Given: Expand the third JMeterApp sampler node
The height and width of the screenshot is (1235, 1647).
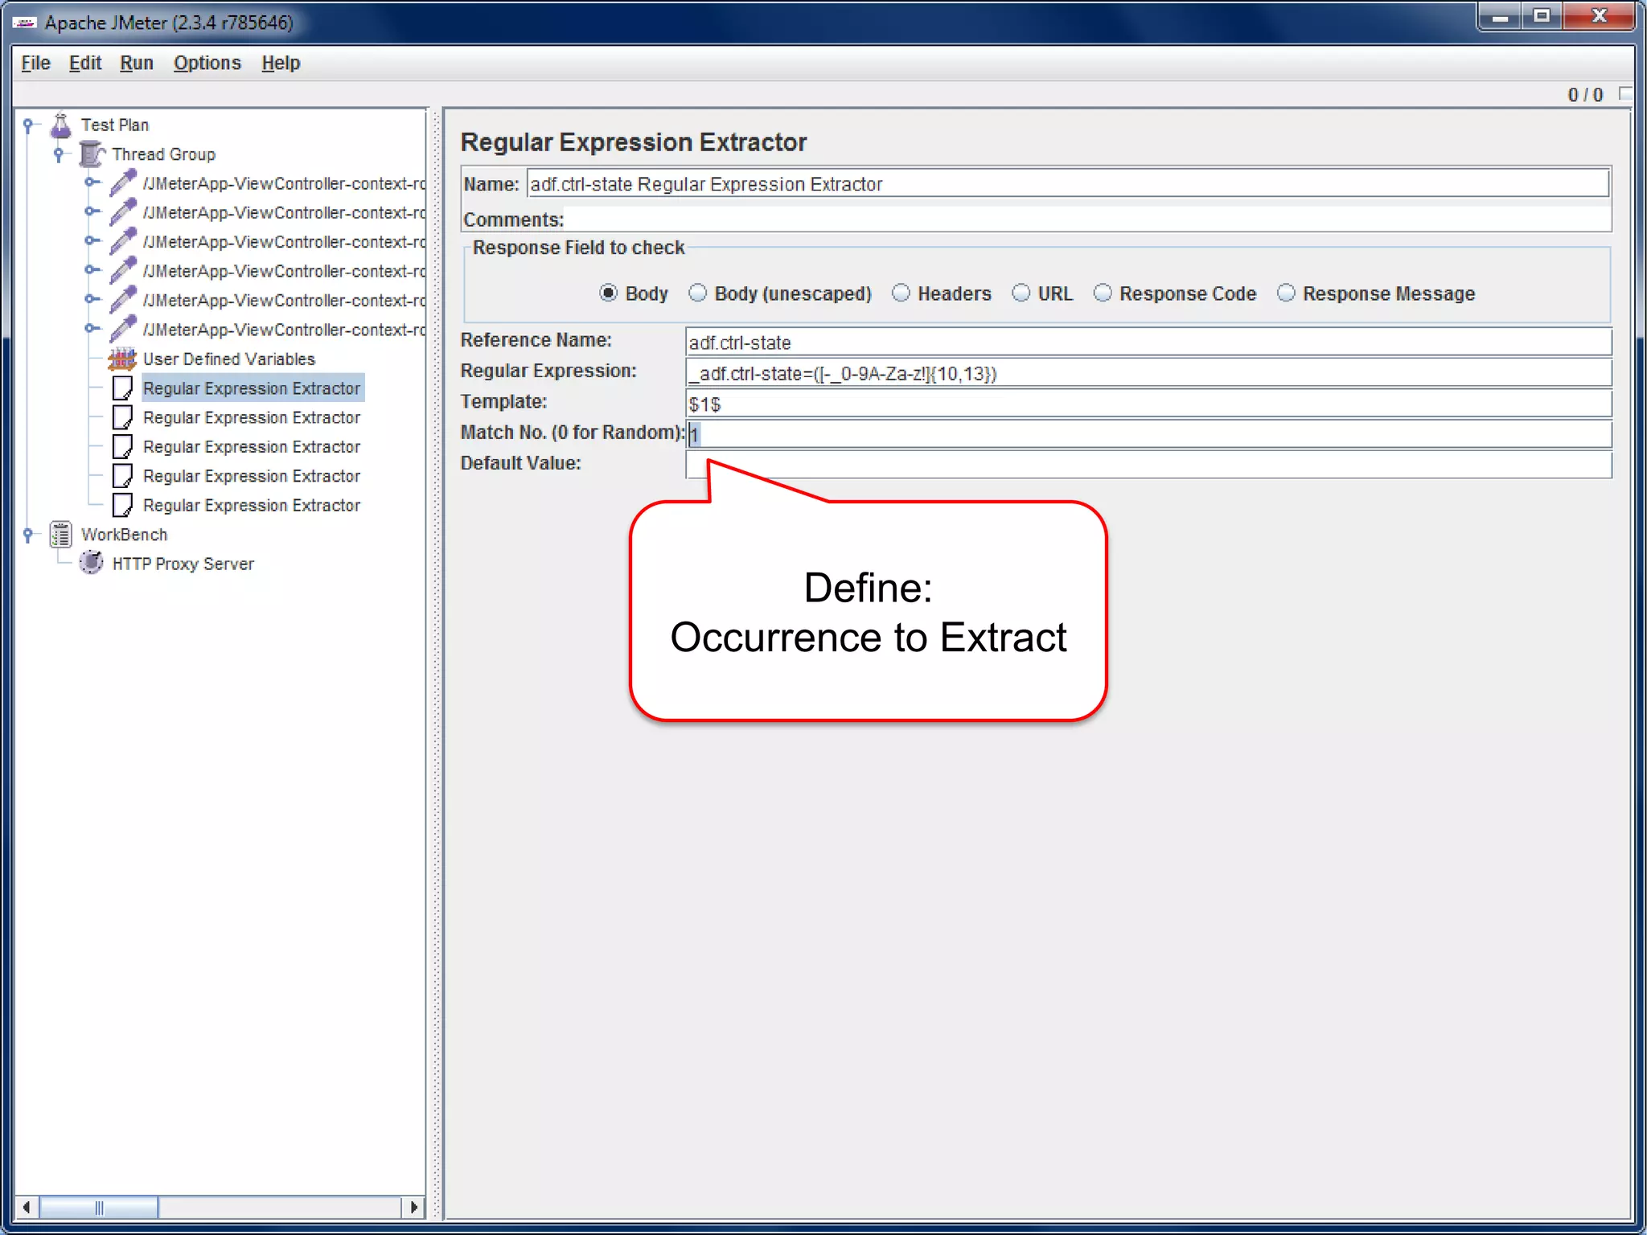Looking at the screenshot, I should point(92,240).
